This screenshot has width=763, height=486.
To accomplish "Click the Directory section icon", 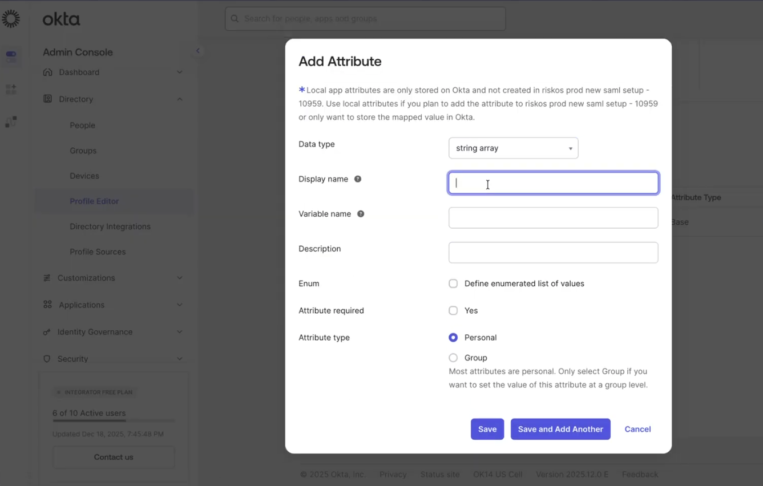I will 47,99.
